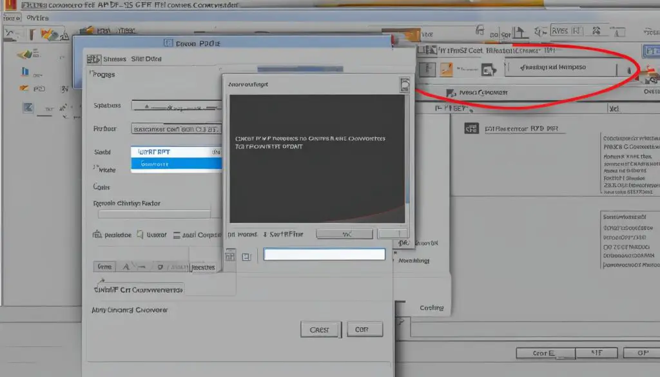Click the grid icon left of white input
The height and width of the screenshot is (377, 660).
pyautogui.click(x=230, y=255)
